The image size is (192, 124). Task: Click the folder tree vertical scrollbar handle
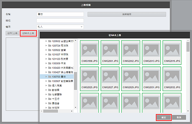click(x=76, y=81)
